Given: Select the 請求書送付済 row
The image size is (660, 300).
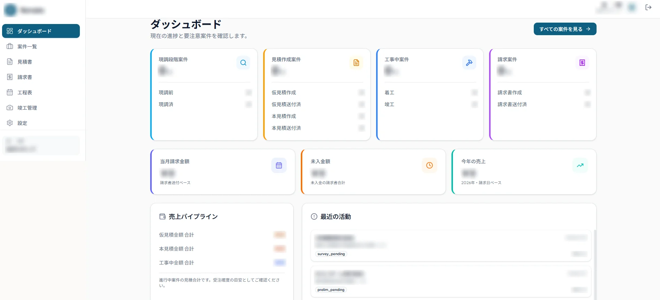Looking at the screenshot, I should pos(544,104).
